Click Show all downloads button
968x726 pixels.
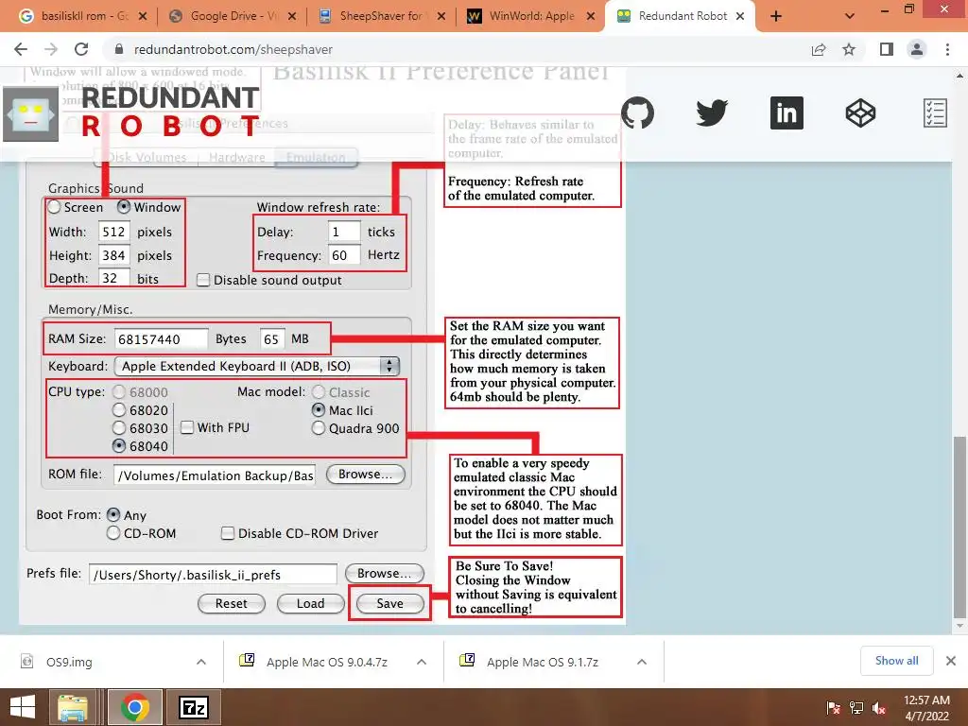click(x=896, y=661)
